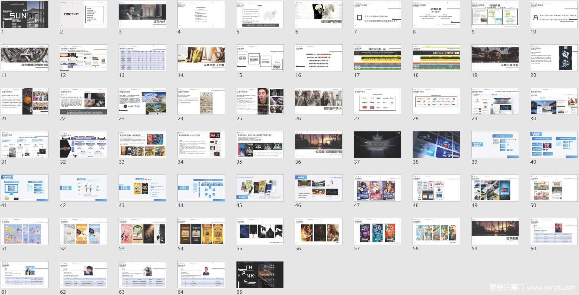The image size is (579, 295).
Task: Select slide 56 portrait images thumbnail
Action: point(319,232)
